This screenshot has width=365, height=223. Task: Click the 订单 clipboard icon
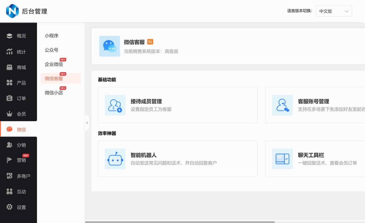pos(10,98)
